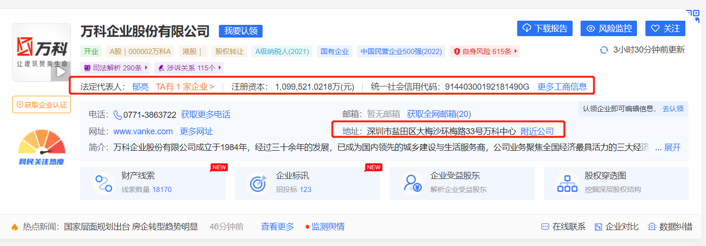The image size is (706, 246).
Task: Click address 深圳市盐田区大梅沙环梅路33号万科中心
Action: coord(442,131)
